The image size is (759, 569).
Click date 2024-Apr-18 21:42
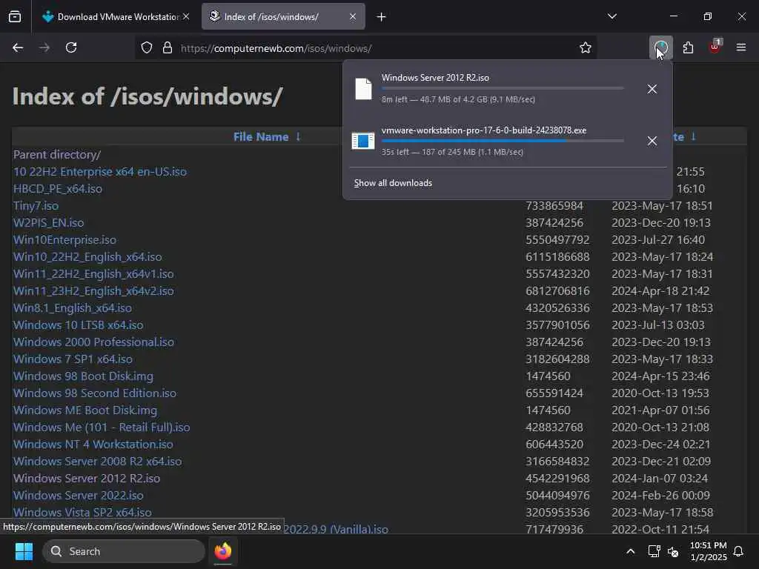[660, 290]
